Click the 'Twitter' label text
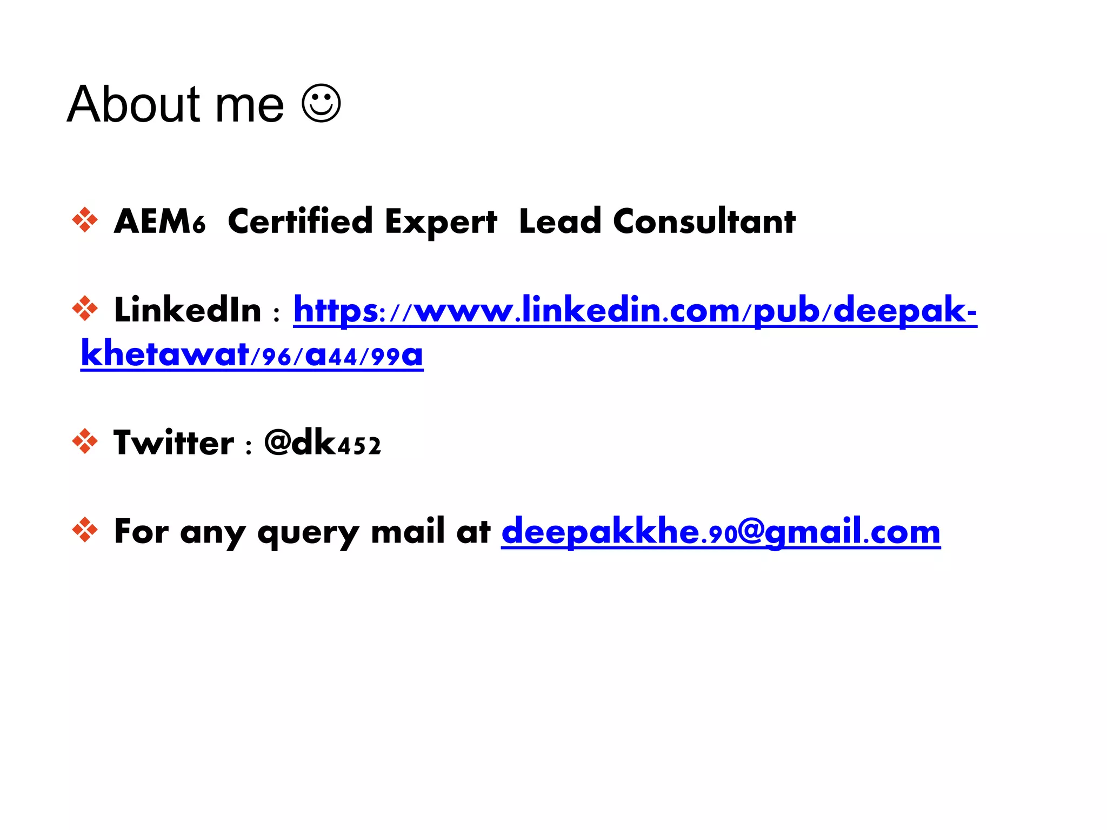 (174, 443)
